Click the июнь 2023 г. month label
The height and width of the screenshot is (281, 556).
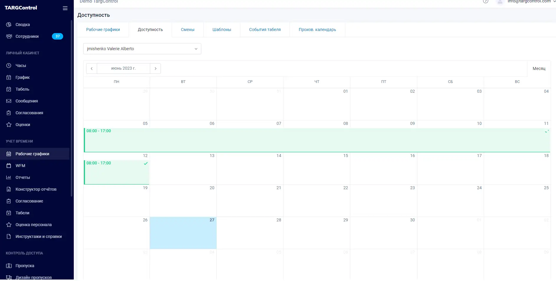pos(123,68)
